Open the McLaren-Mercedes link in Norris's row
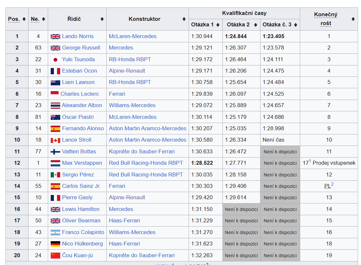 tap(133, 36)
